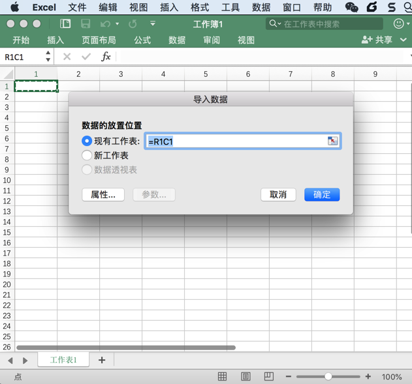Click the 属性... button

(103, 195)
